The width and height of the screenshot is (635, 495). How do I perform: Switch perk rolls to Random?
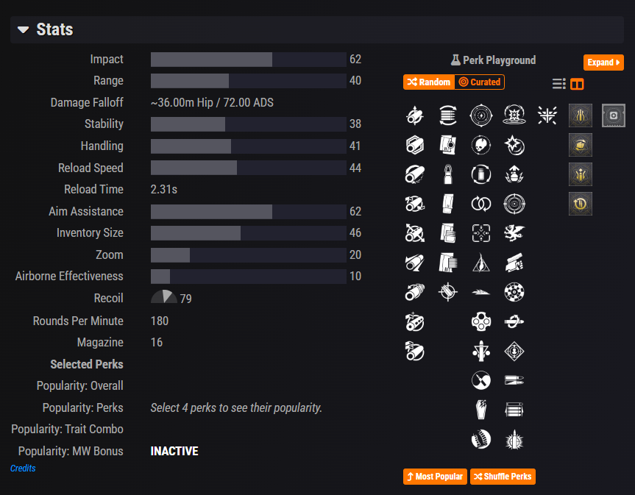point(428,82)
